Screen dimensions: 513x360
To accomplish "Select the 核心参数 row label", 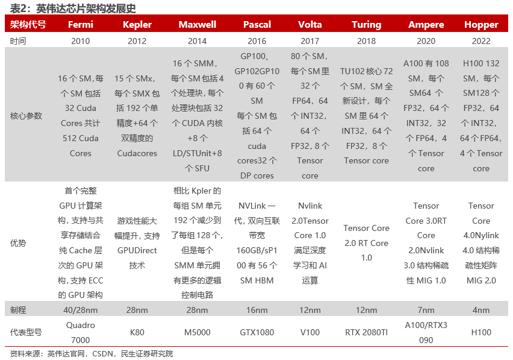I will pyautogui.click(x=26, y=116).
